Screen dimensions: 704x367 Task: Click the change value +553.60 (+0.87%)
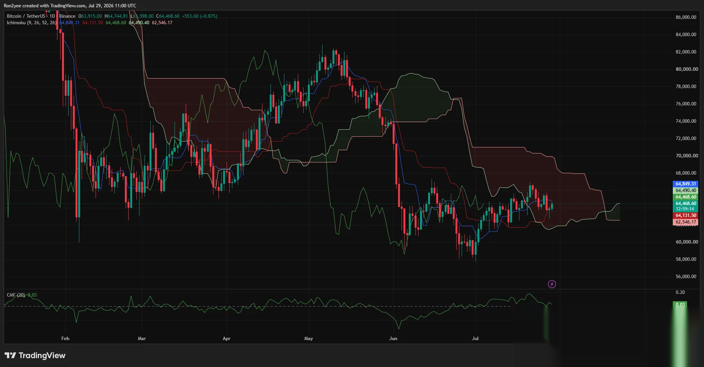pos(200,16)
